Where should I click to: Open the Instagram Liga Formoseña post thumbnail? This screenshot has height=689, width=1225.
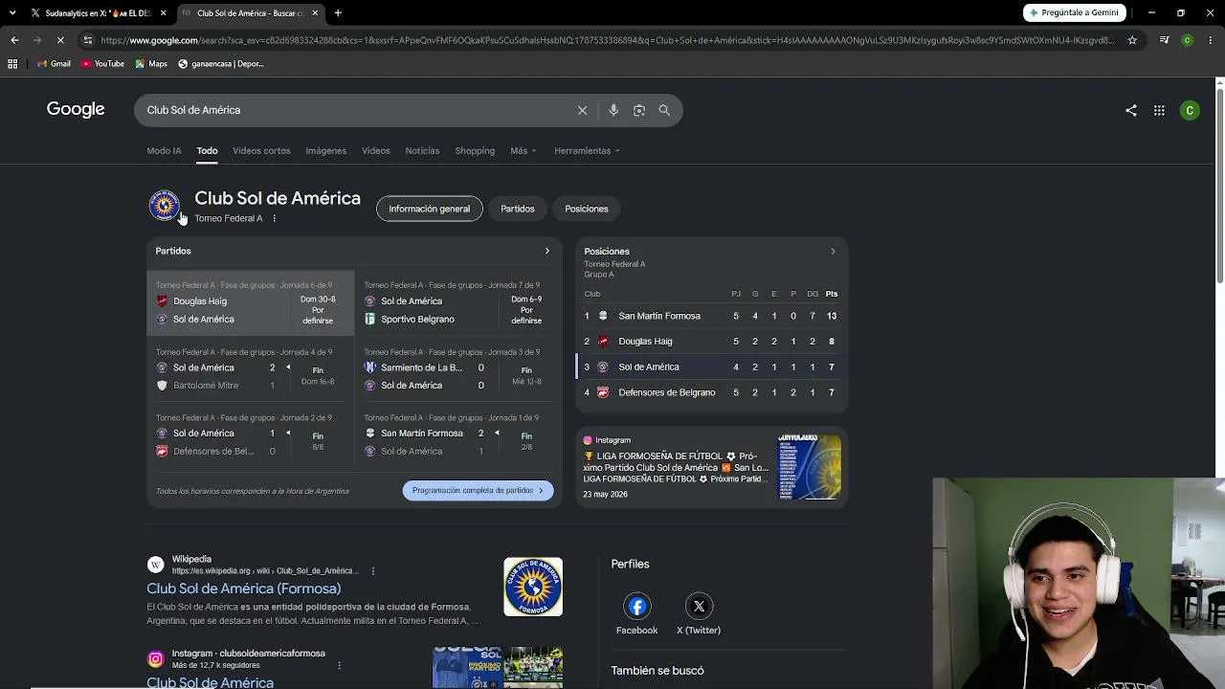pyautogui.click(x=810, y=467)
